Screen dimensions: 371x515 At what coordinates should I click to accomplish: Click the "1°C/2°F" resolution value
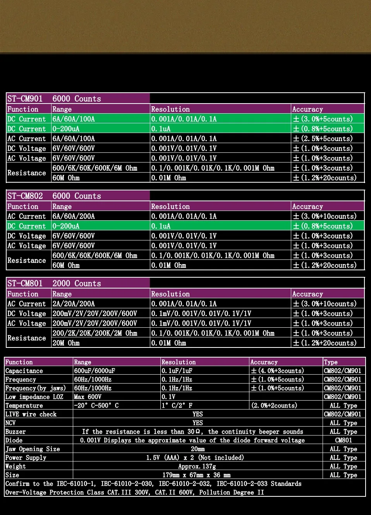(177, 406)
